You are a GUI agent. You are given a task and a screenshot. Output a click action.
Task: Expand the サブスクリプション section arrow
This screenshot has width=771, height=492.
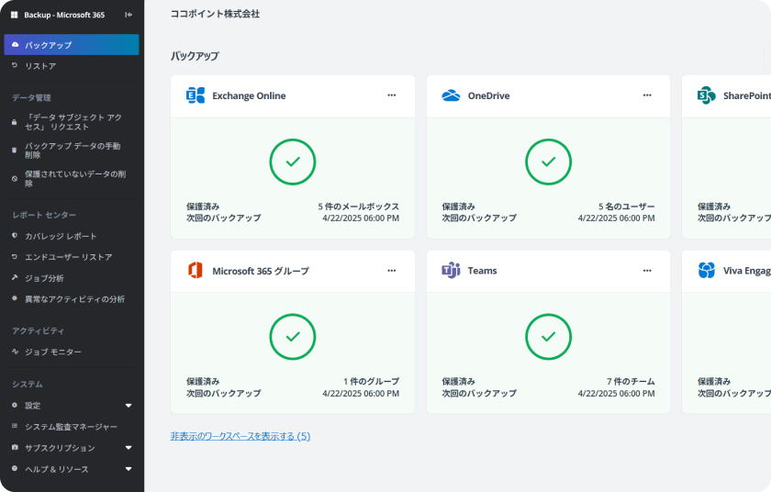tap(128, 448)
